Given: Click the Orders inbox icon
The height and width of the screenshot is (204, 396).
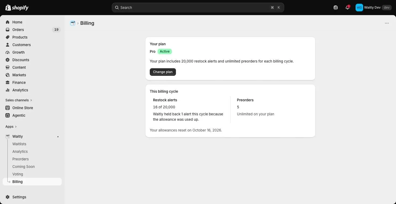Looking at the screenshot, I should pos(8,30).
